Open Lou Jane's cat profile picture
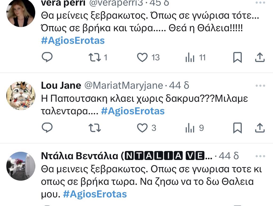 click(21, 96)
